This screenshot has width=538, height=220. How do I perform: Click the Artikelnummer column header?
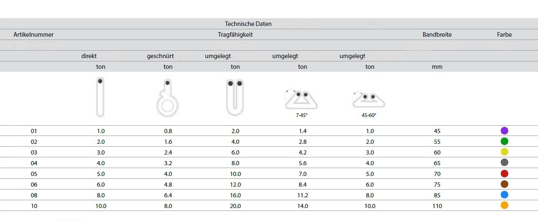click(x=33, y=35)
